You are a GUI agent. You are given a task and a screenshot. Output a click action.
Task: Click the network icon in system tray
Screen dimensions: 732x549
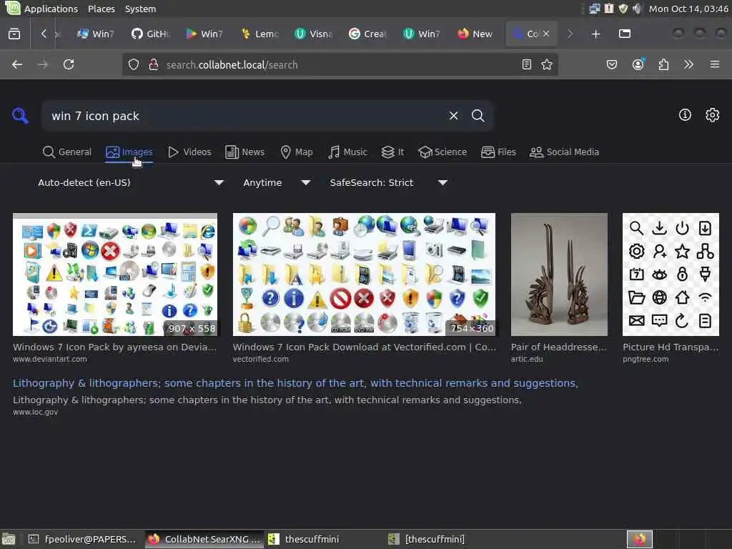(594, 9)
